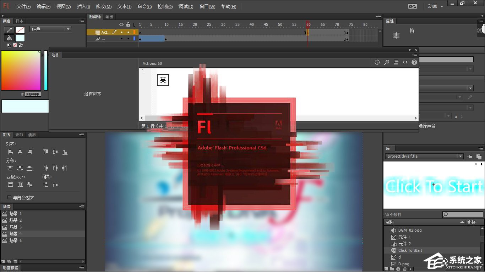Toggle visibility of all layers with the eye icon
Image resolution: width=485 pixels, height=272 pixels.
(x=121, y=24)
